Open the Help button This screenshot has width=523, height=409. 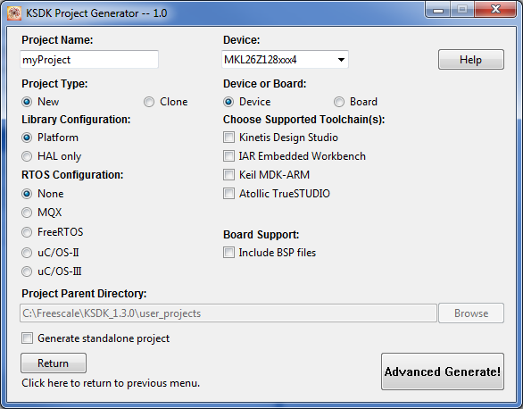pyautogui.click(x=470, y=59)
